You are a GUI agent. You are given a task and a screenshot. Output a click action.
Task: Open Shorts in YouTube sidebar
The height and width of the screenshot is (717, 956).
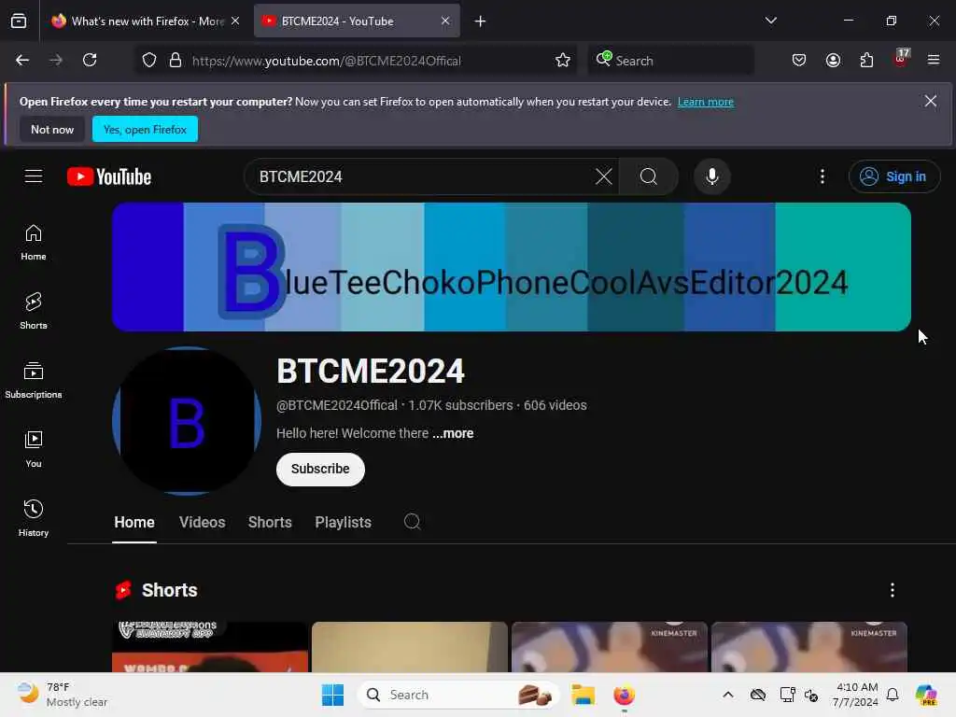coord(34,311)
